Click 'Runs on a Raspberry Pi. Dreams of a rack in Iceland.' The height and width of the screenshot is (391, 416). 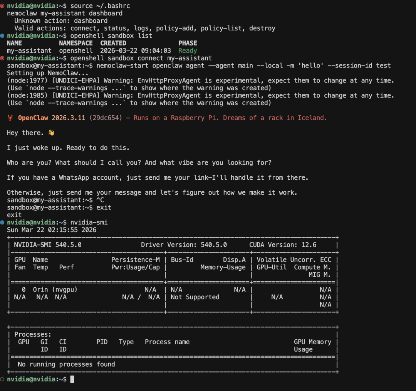pyautogui.click(x=230, y=118)
